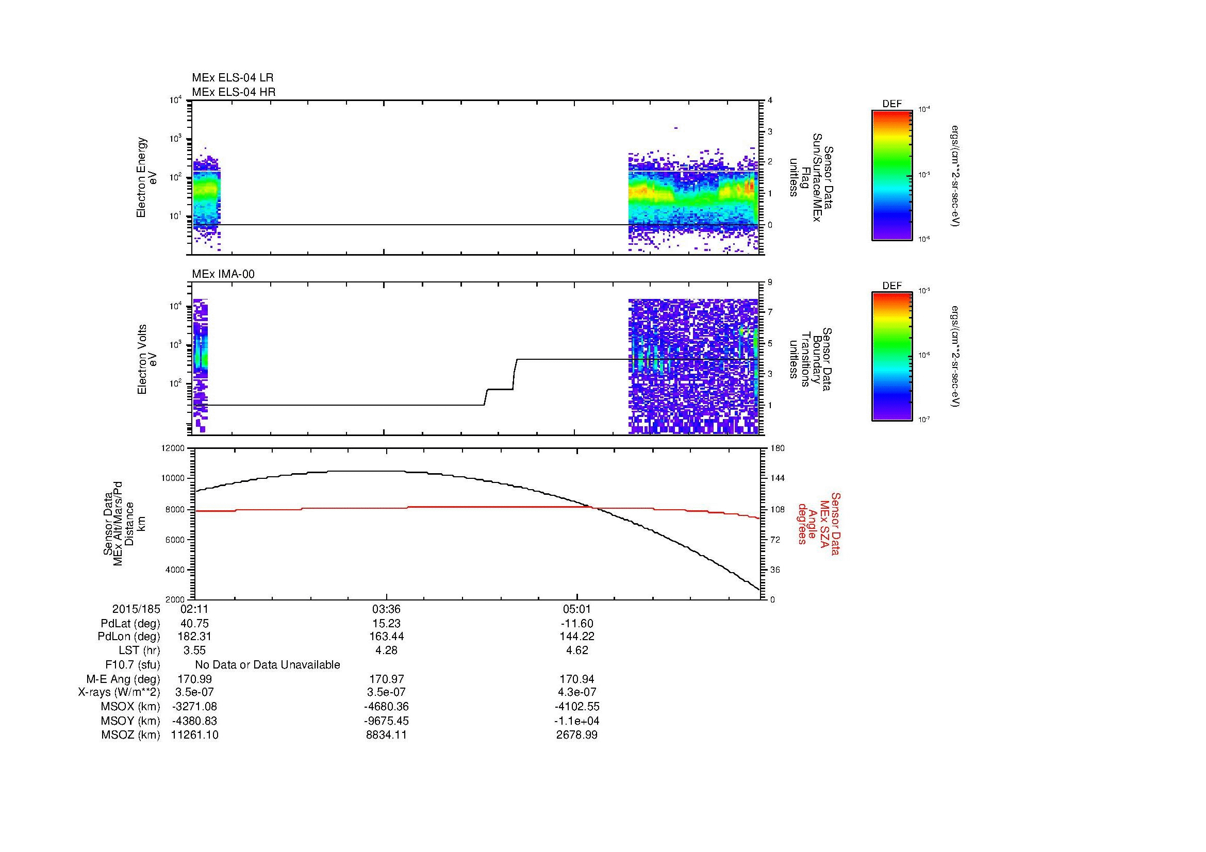Click the MSOY value '-9675.45'
This screenshot has height=852, width=1206.
pos(387,721)
